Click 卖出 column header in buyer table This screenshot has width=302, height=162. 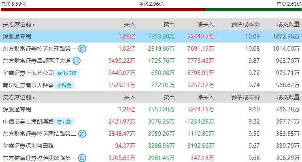click(169, 24)
